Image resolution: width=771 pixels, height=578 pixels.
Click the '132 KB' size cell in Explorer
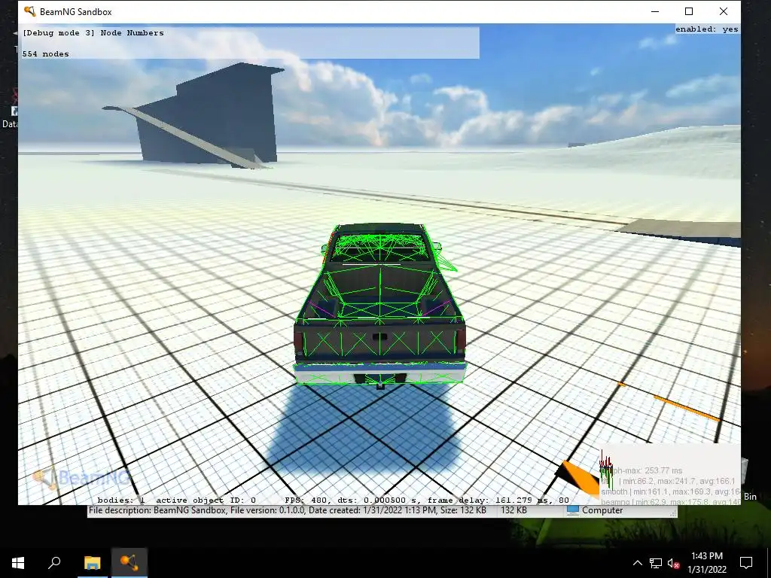pyautogui.click(x=513, y=510)
